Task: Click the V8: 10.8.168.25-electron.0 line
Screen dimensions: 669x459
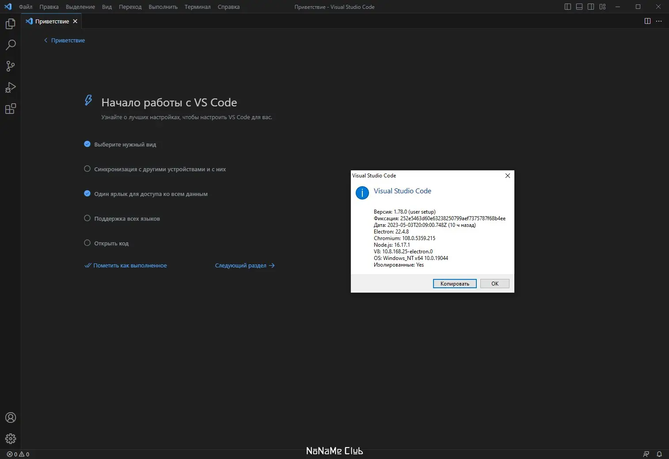Action: click(403, 252)
